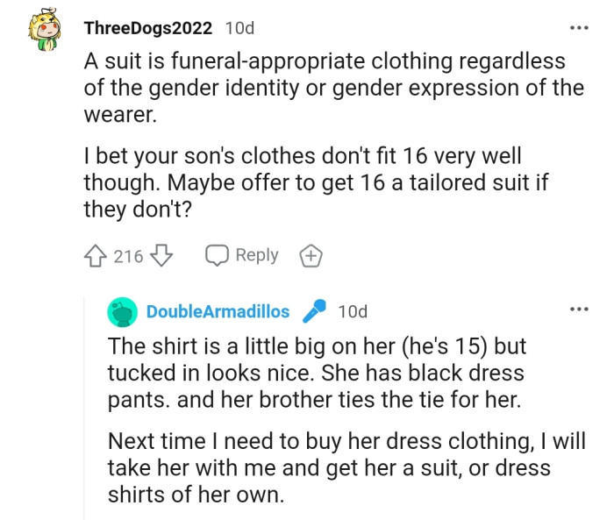The image size is (614, 520).
Task: Open the timestamp next to DoubleArmadillos
Action: [353, 311]
